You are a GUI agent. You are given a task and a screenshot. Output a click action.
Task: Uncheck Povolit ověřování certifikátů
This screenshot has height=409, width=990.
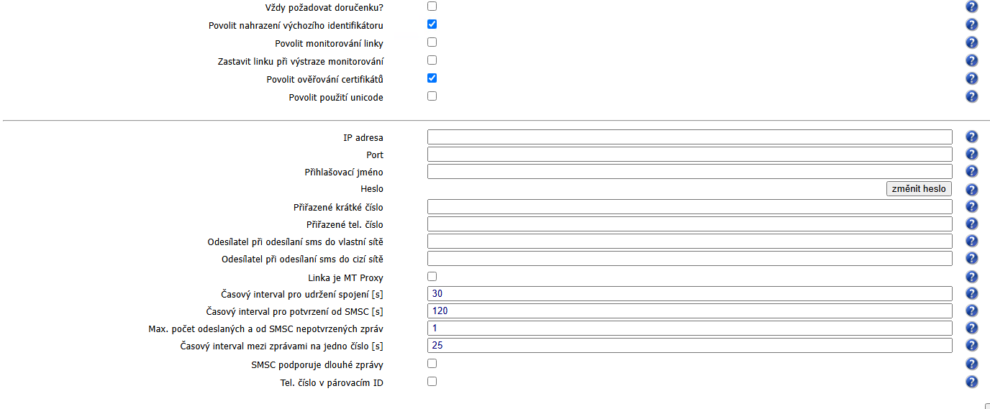click(x=432, y=78)
